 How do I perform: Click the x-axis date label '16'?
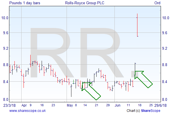point(42,105)
